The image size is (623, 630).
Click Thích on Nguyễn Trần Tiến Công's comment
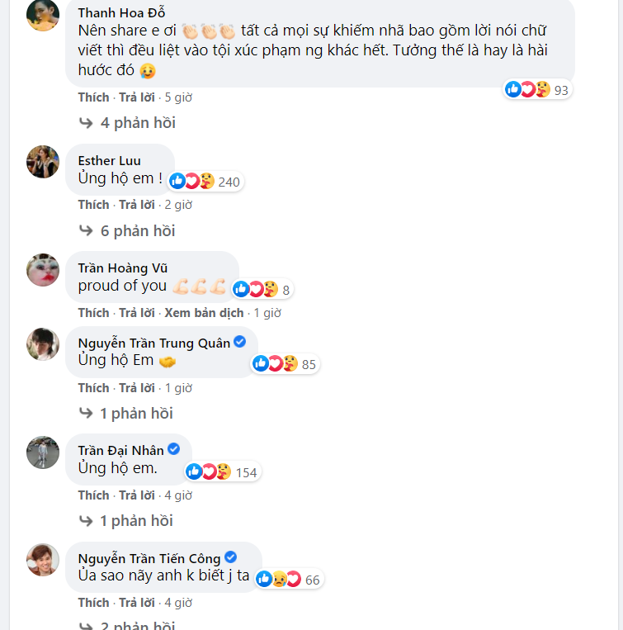tap(93, 603)
